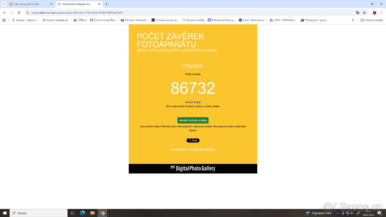Open the AE News bookmark
386x217 pixels.
(x=134, y=20)
